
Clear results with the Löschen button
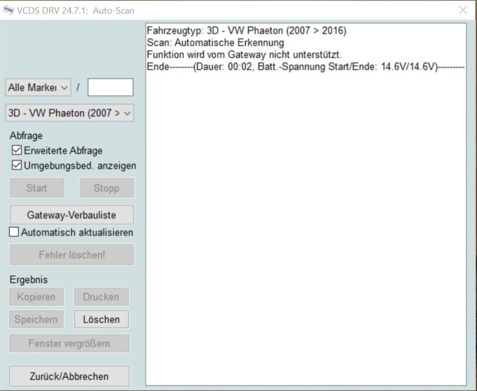(101, 319)
